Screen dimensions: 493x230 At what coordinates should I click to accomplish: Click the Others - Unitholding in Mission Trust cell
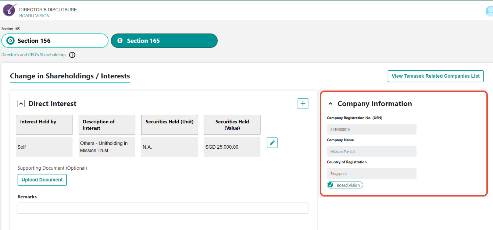[x=107, y=147]
